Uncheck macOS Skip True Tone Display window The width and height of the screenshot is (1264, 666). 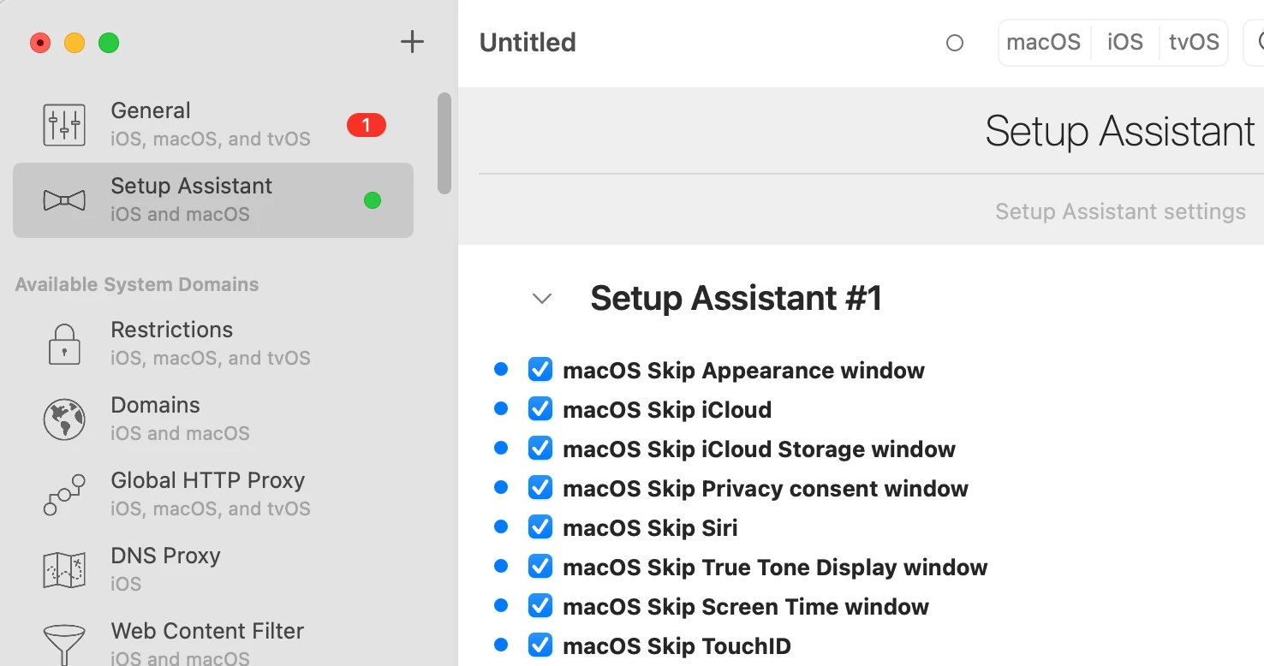click(540, 566)
